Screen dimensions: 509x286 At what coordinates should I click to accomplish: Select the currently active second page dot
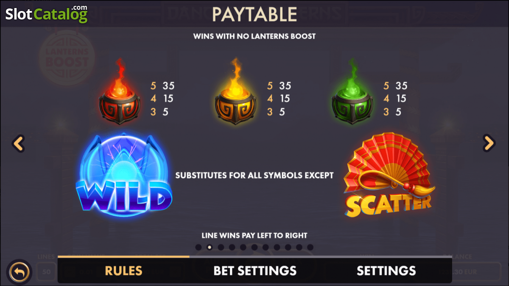point(210,247)
